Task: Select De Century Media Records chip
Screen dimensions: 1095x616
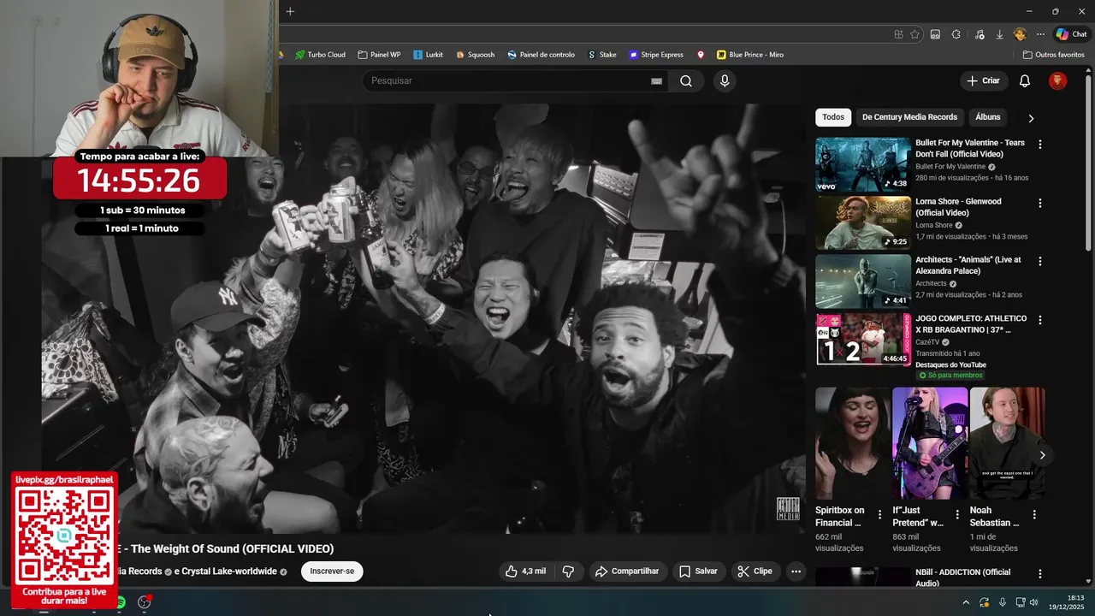Action: pos(909,117)
